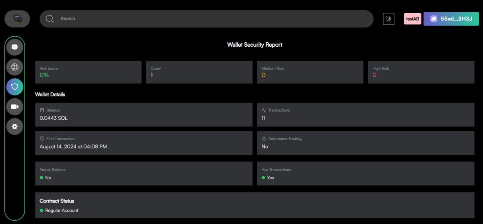Click the magnifier icon in the search bar
Image resolution: width=483 pixels, height=224 pixels.
tap(50, 19)
